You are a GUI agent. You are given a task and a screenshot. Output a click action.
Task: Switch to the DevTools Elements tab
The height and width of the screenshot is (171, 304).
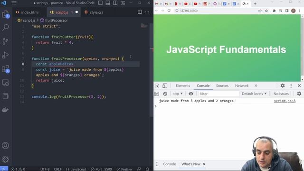coord(183,85)
